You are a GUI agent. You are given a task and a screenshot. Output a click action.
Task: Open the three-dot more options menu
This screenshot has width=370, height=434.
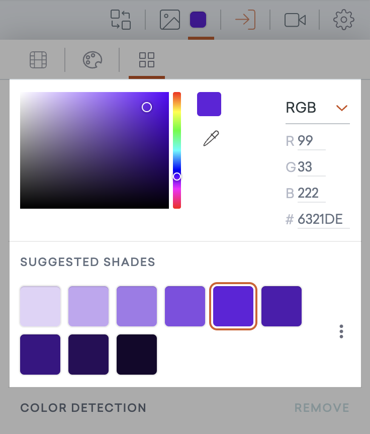pyautogui.click(x=341, y=331)
